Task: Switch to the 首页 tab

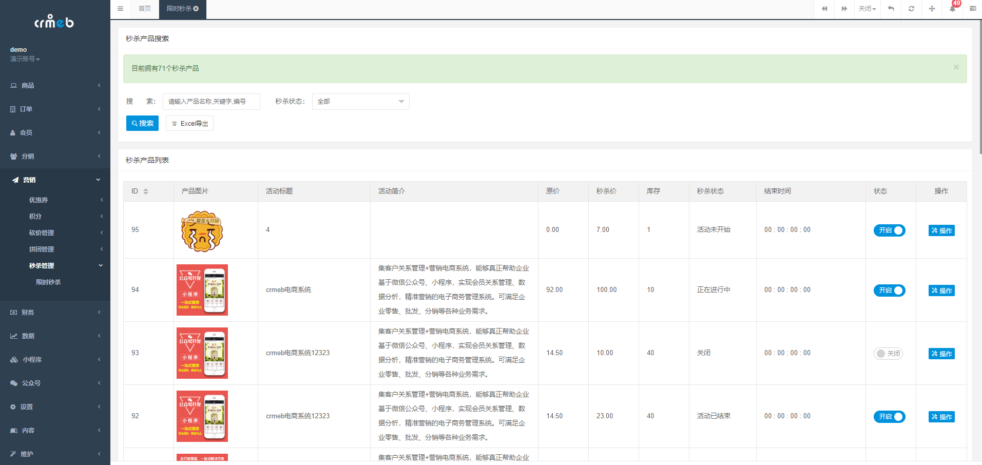Action: pos(145,9)
